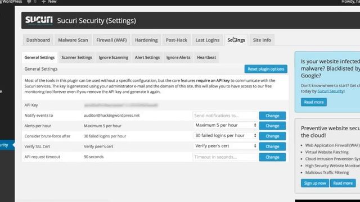Select the blurred API Key value
The image size is (360, 202).
[121, 105]
